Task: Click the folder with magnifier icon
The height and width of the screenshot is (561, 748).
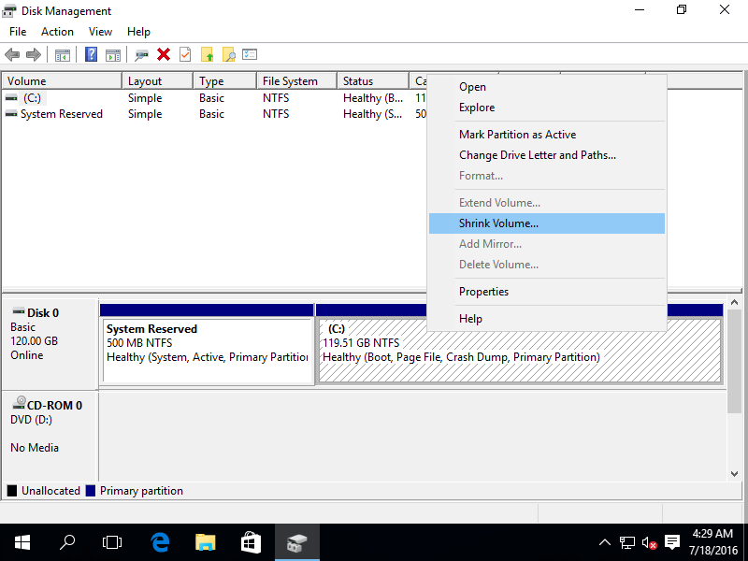Action: 228,54
